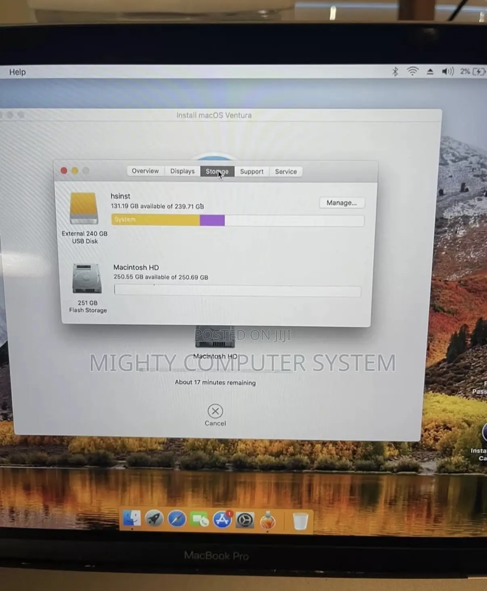Screen dimensions: 487x591
Task: Open FaceTime icon in the Dock
Action: [x=199, y=520]
